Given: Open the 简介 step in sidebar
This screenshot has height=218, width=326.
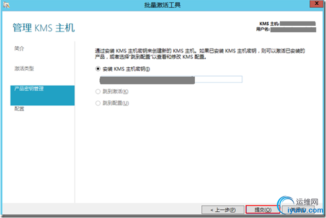Looking at the screenshot, I should (x=20, y=49).
